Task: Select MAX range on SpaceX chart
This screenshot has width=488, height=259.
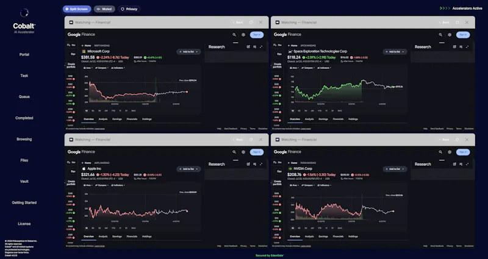Action: pyautogui.click(x=340, y=111)
